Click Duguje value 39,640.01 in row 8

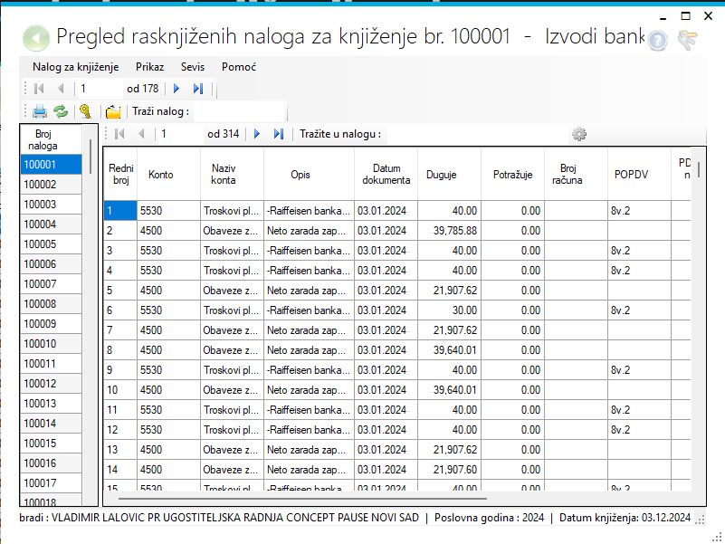click(450, 350)
